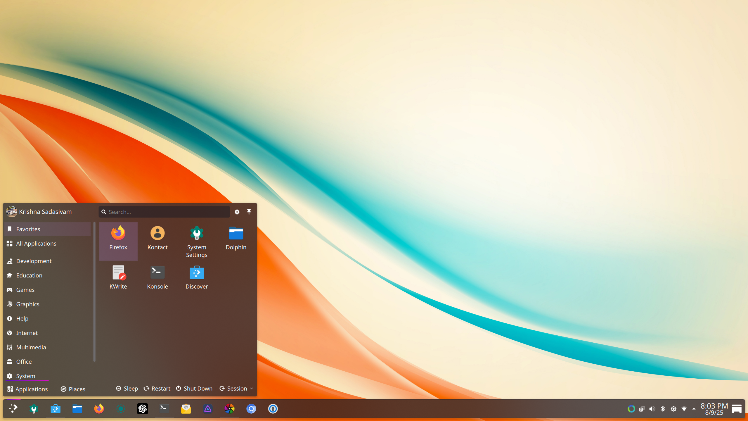This screenshot has height=421, width=748.
Task: Click the Shut Down button
Action: pos(194,389)
